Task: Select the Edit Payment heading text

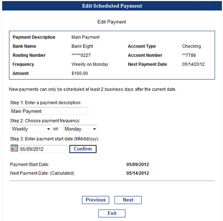Action: [111, 22]
